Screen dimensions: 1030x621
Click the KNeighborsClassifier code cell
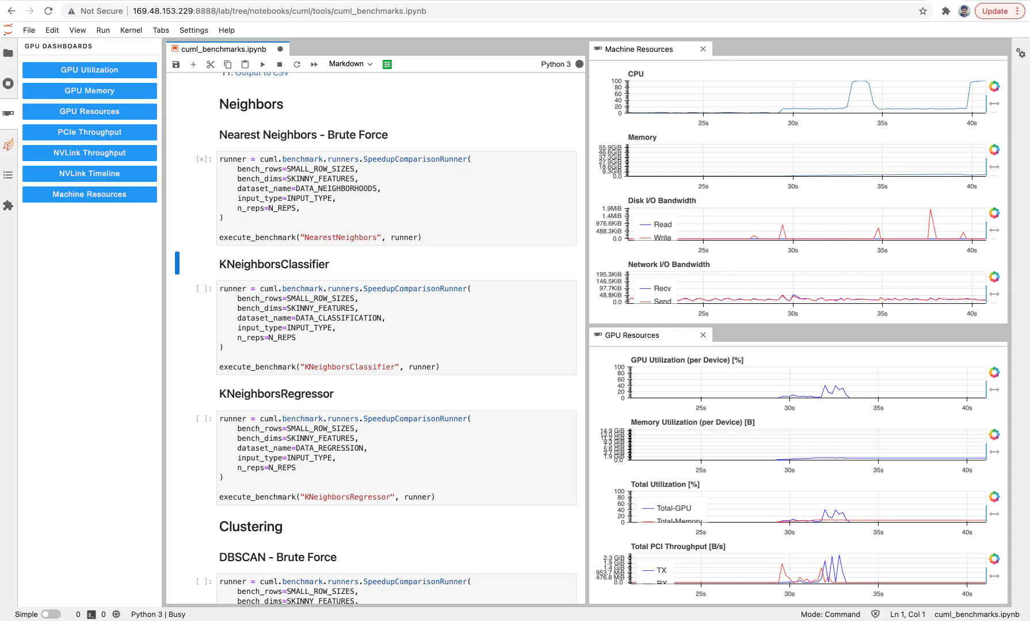[x=396, y=327]
